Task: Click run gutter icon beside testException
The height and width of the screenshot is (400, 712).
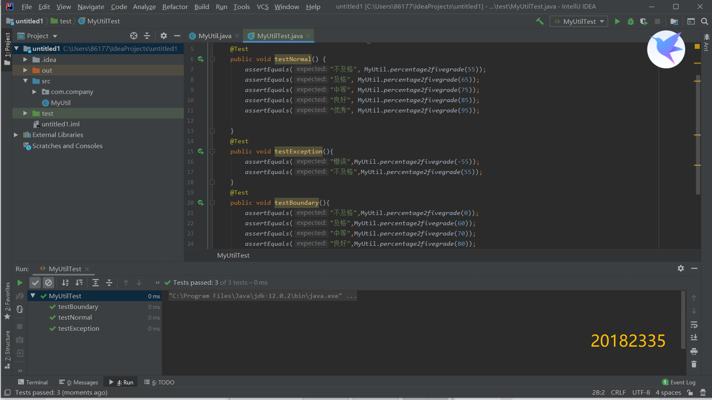Action: (x=201, y=151)
